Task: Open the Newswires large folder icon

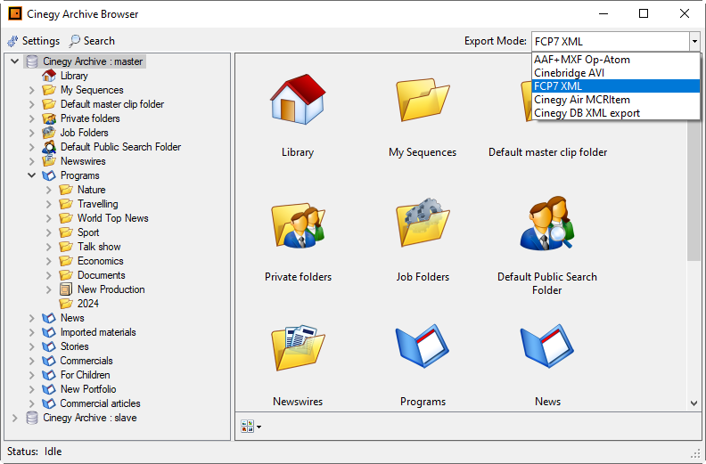Action: click(298, 347)
